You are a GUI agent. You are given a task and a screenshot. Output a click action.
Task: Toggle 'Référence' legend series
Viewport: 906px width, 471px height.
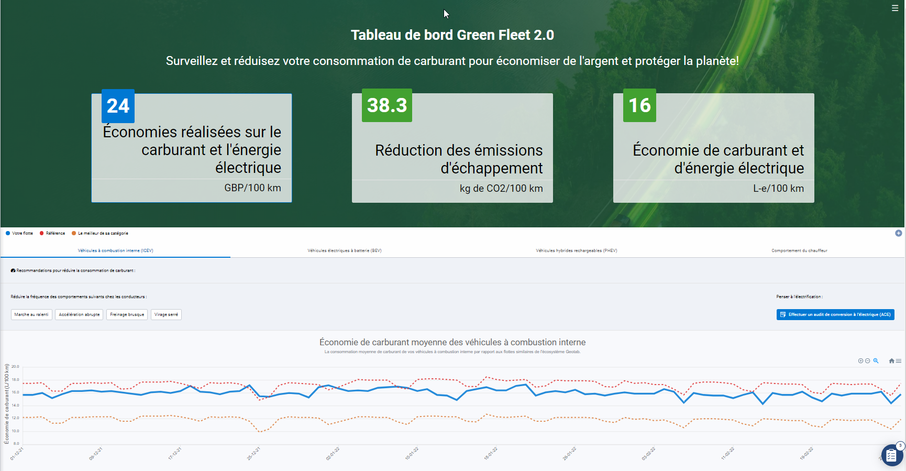(52, 233)
